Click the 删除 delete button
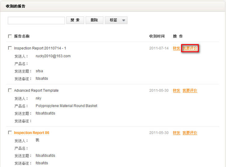Viewport: 226px width, 167px height. pyautogui.click(x=94, y=20)
